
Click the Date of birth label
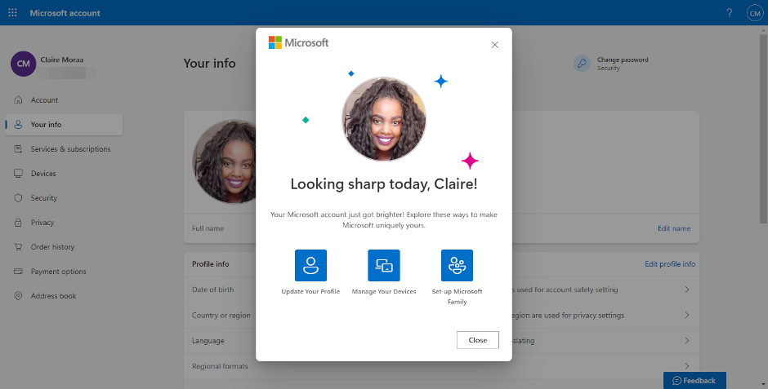point(212,290)
